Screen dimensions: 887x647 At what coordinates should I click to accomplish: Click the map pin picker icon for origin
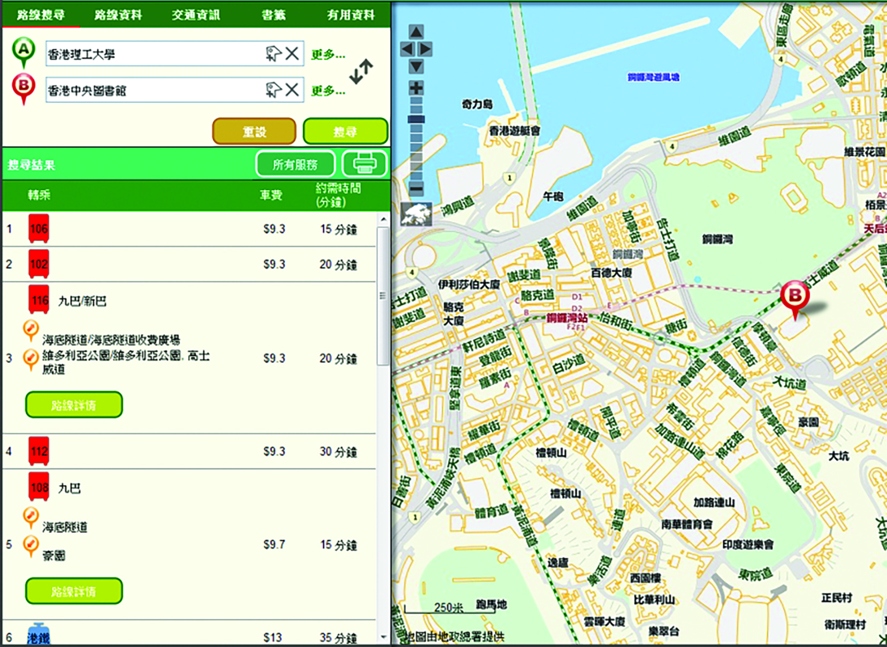(x=273, y=54)
